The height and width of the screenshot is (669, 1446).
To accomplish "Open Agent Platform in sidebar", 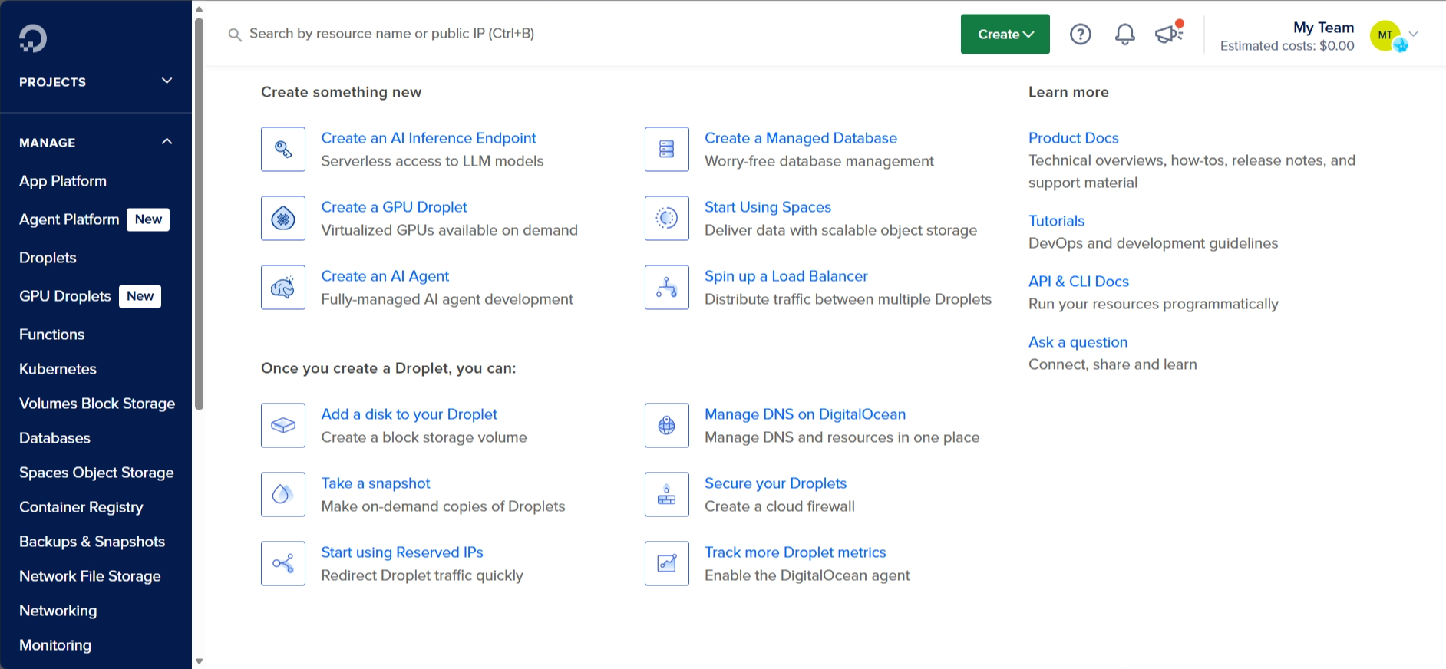I will click(69, 219).
